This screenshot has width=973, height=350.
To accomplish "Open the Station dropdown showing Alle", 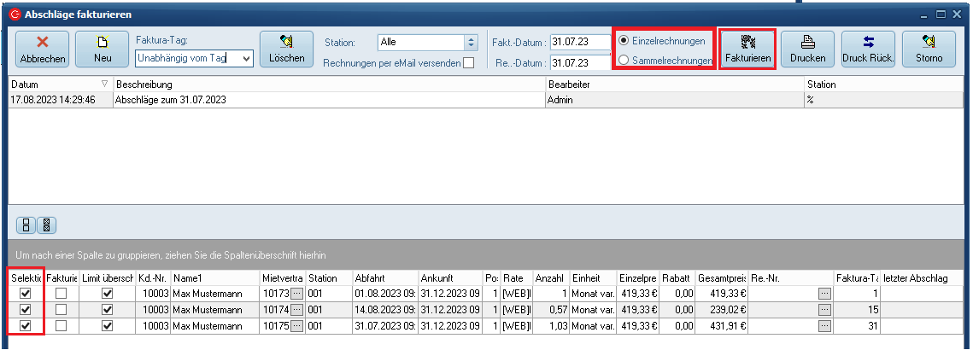I will [470, 41].
